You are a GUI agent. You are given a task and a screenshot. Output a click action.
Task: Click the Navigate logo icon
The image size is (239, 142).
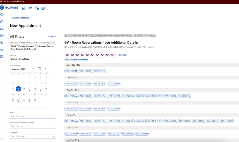pos(2,8)
